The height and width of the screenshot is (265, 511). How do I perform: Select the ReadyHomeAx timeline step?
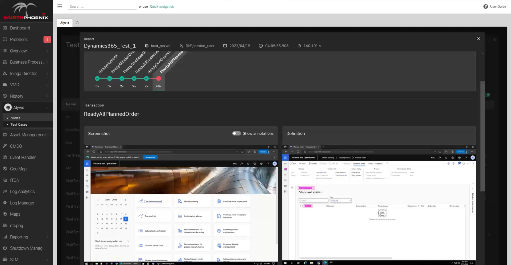click(97, 79)
